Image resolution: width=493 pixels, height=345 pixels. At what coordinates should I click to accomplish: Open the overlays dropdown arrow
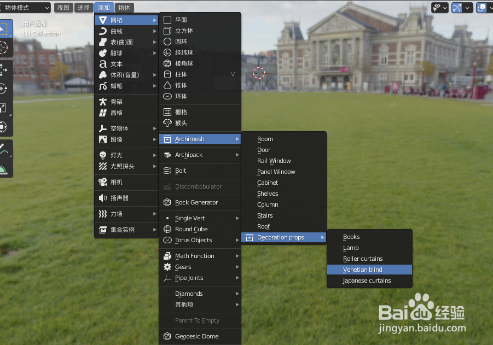tap(490, 8)
